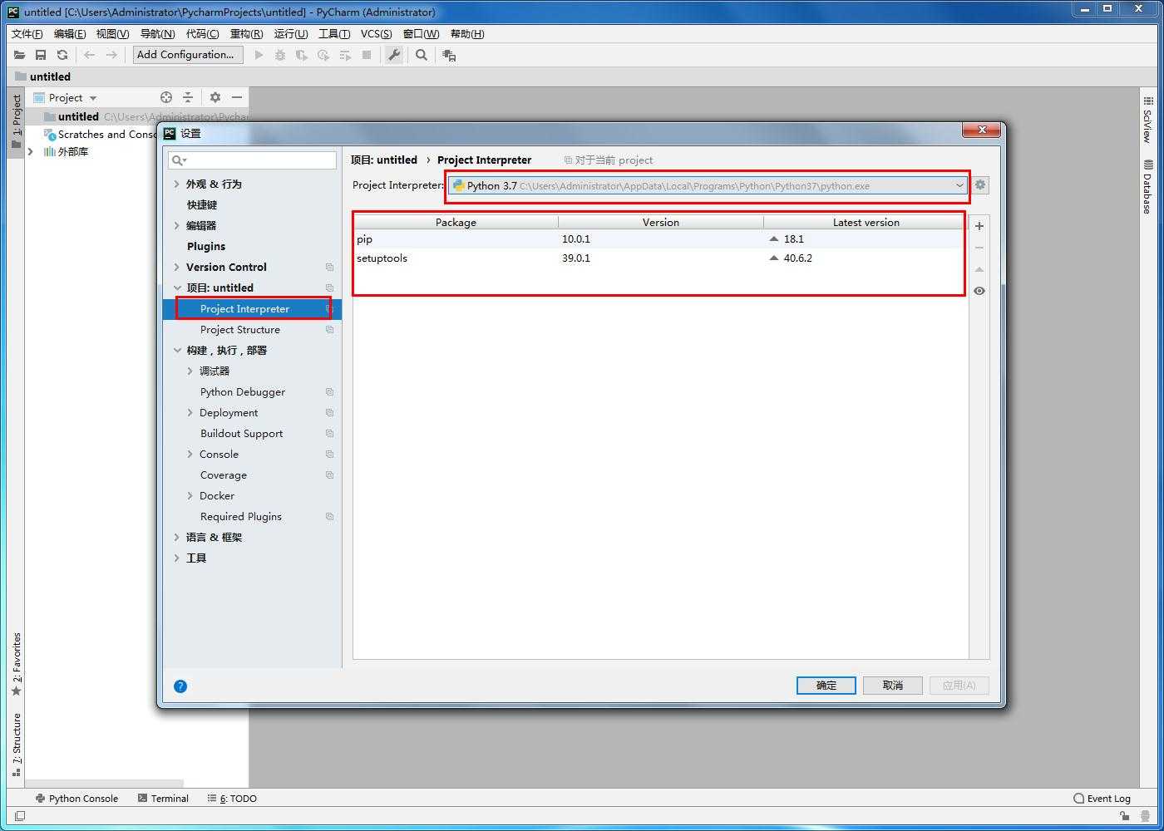Select the pip package row
This screenshot has height=831, width=1164.
[660, 238]
